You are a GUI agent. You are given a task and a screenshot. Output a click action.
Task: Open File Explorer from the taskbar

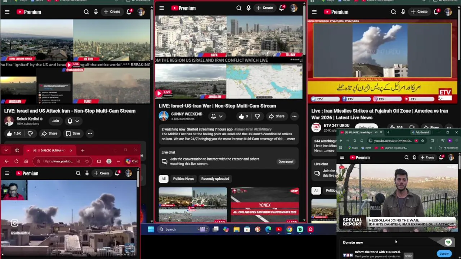[236, 229]
